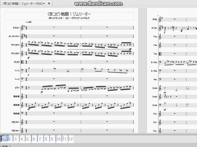
Task: Jump to page 5 in the navigator
Action: [28, 139]
